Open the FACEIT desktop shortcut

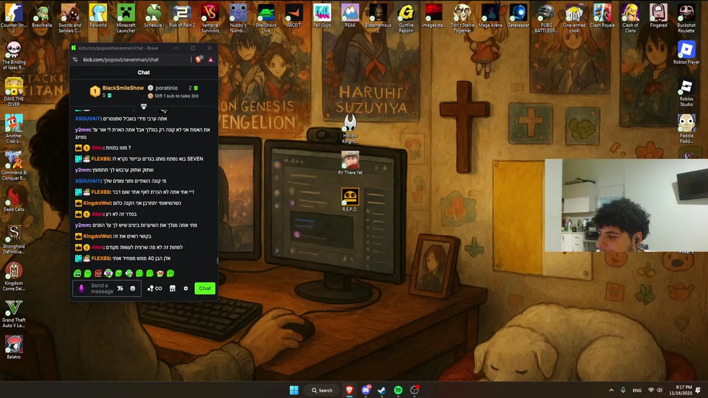pyautogui.click(x=294, y=16)
